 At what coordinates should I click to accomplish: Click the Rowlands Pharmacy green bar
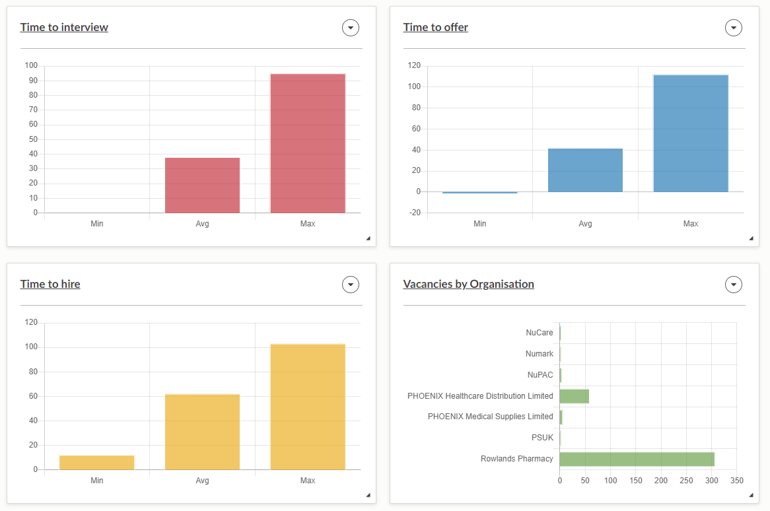pos(637,459)
